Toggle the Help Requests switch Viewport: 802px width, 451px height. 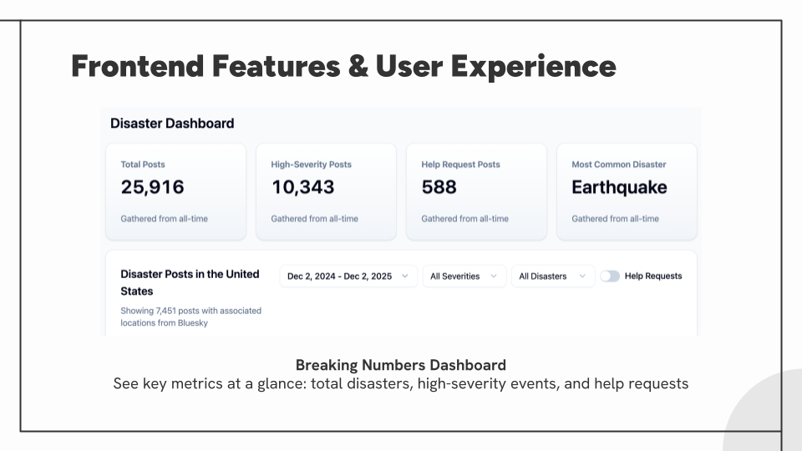coord(610,276)
